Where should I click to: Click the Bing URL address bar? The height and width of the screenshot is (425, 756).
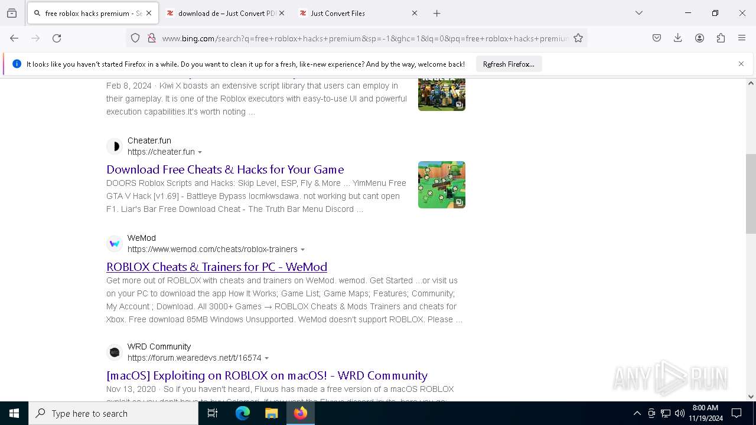coord(364,38)
